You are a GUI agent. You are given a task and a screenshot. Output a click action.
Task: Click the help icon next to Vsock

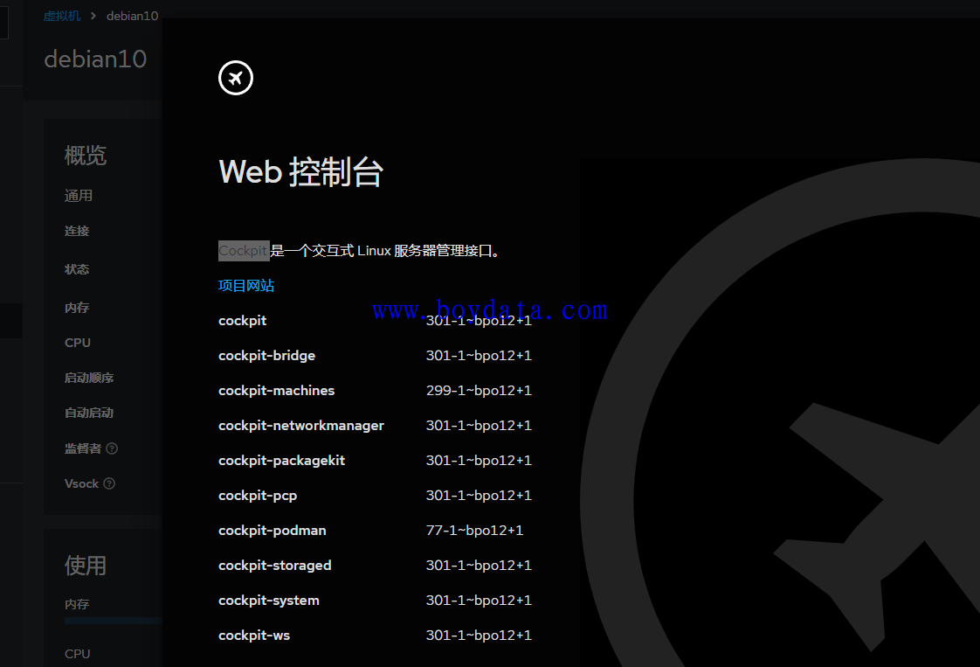pyautogui.click(x=109, y=483)
